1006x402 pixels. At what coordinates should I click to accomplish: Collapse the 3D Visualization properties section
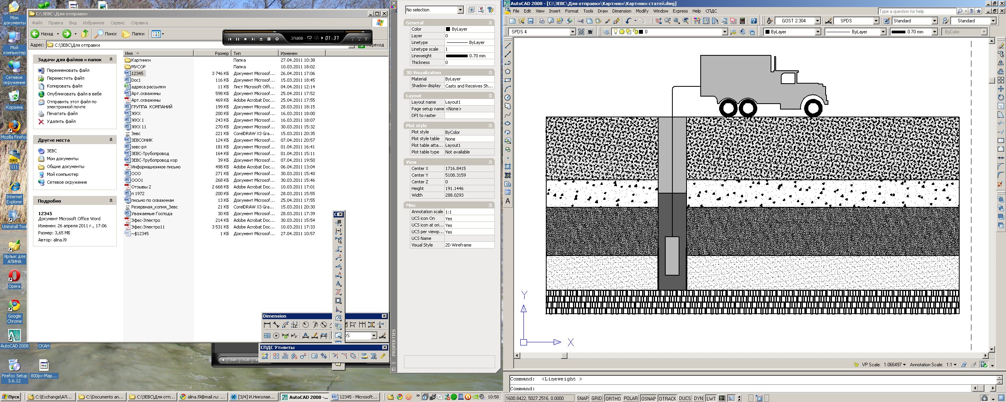pos(490,73)
